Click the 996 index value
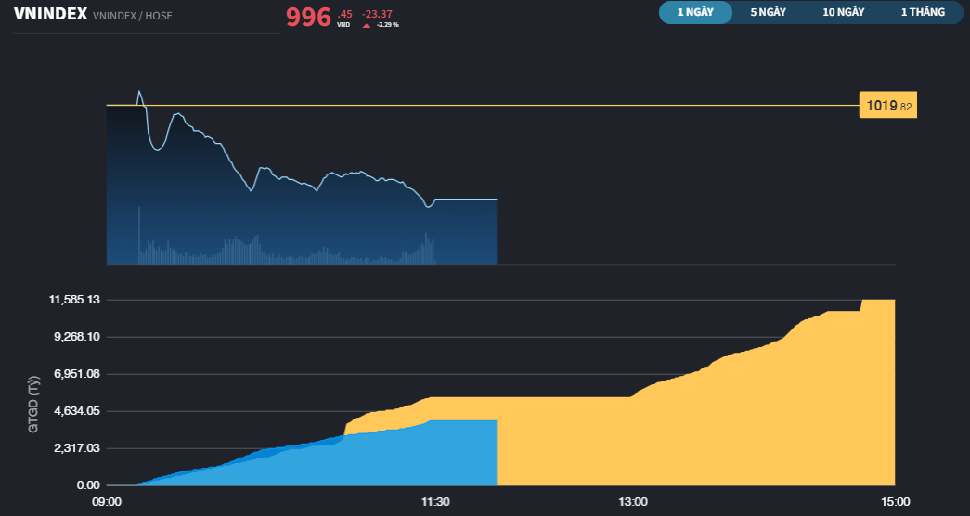The height and width of the screenshot is (516, 970). [309, 18]
